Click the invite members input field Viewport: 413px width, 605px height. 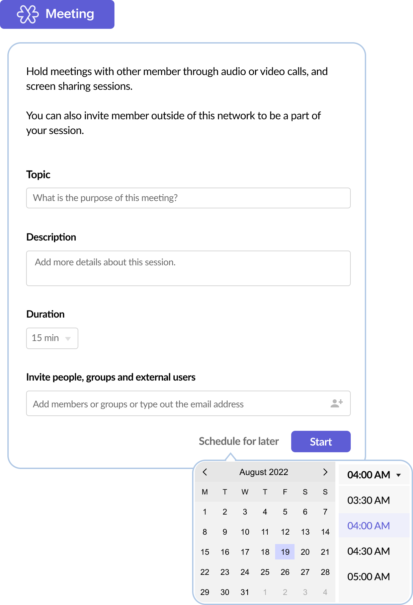(x=177, y=404)
